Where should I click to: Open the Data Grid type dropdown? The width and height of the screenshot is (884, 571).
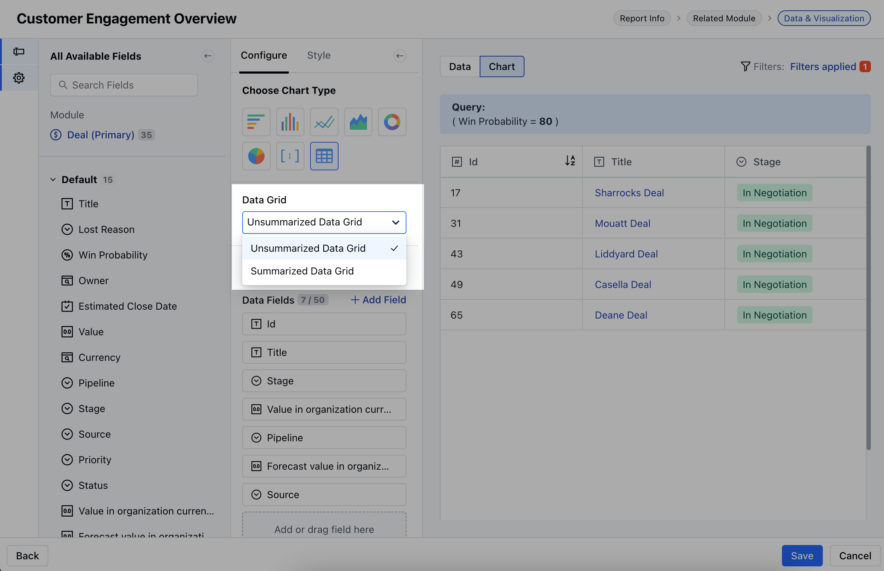click(324, 223)
